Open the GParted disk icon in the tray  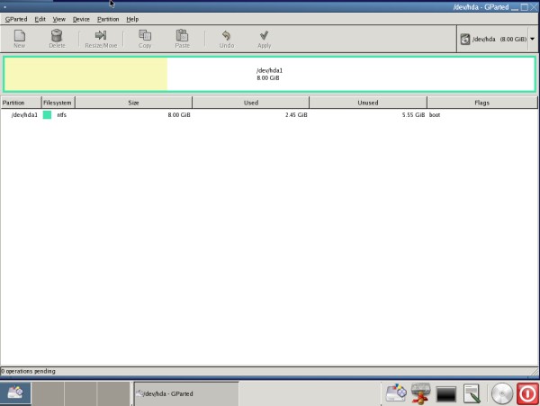coord(396,392)
